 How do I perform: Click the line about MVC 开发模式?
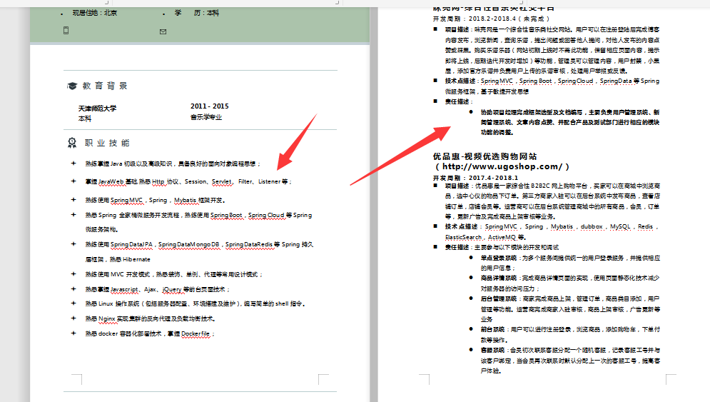pos(174,274)
